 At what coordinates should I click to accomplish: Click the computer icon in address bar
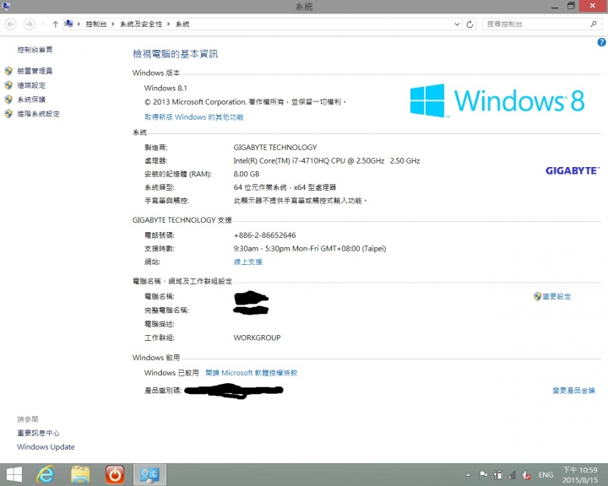(68, 24)
